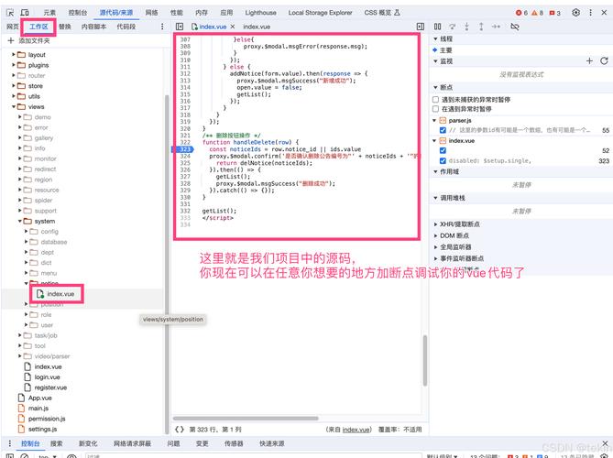The image size is (613, 458).
Task: Toggle the device toolbar icon
Action: click(x=24, y=13)
